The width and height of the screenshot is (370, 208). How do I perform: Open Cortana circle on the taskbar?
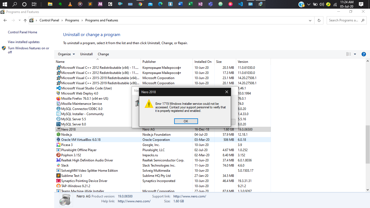click(x=24, y=4)
